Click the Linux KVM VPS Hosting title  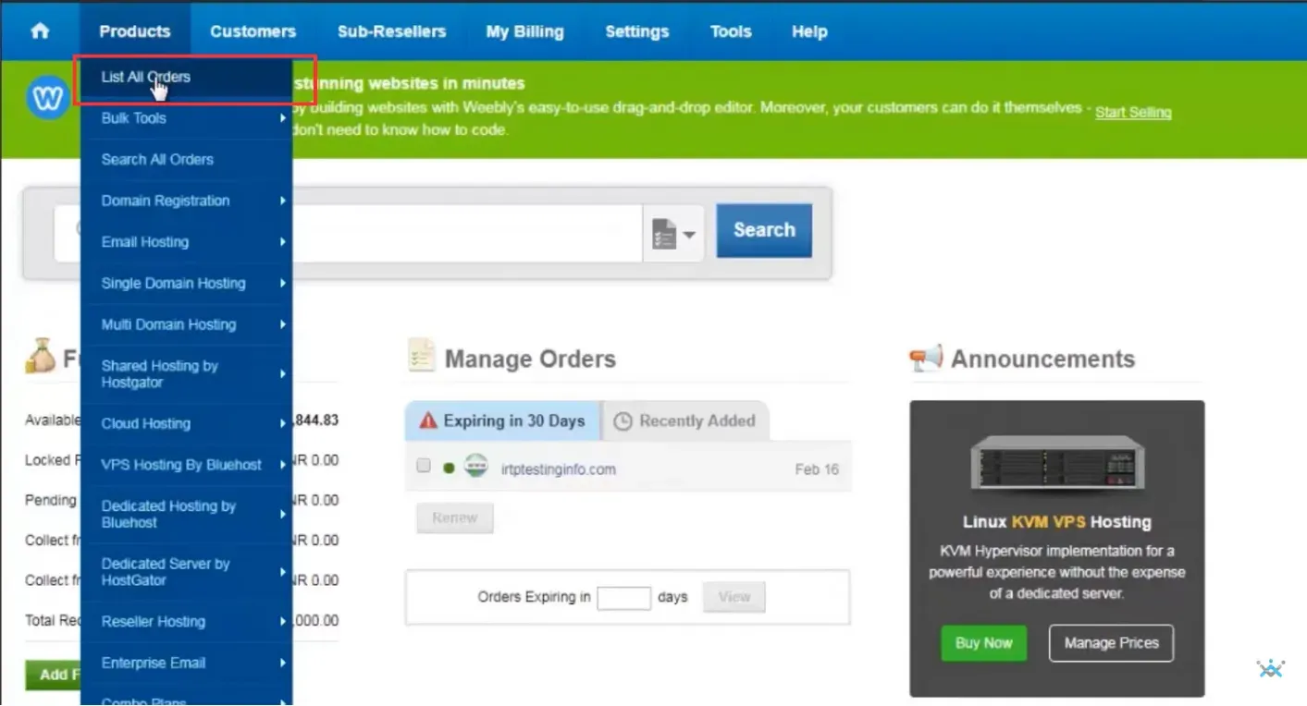(1057, 522)
